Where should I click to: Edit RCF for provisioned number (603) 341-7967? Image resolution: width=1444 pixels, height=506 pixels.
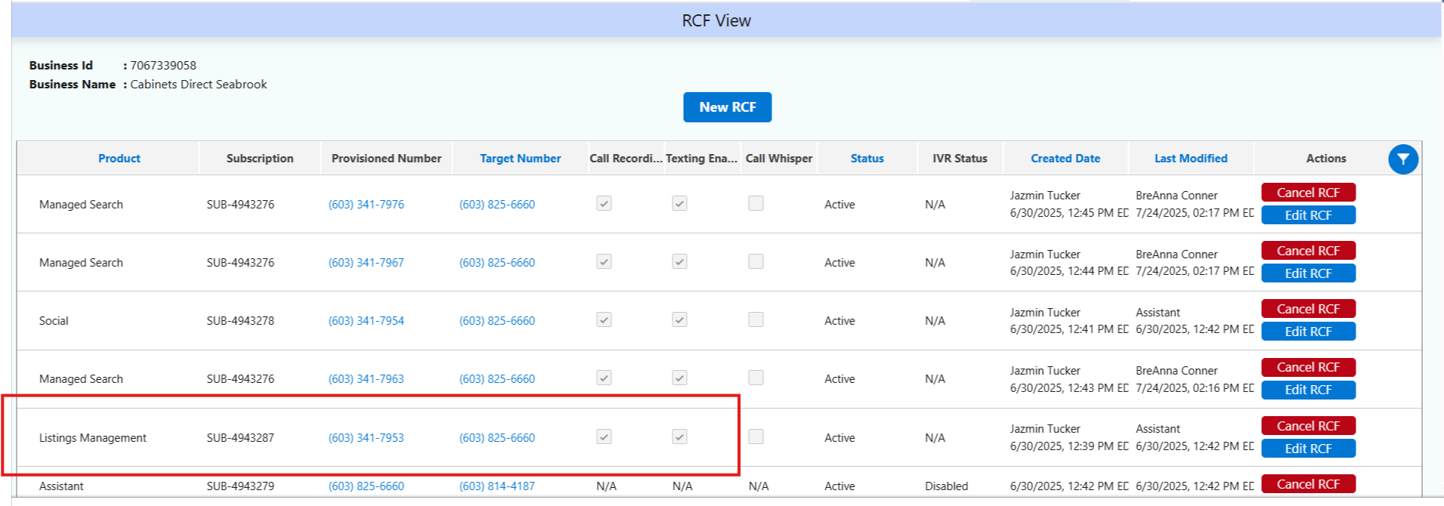click(1308, 273)
